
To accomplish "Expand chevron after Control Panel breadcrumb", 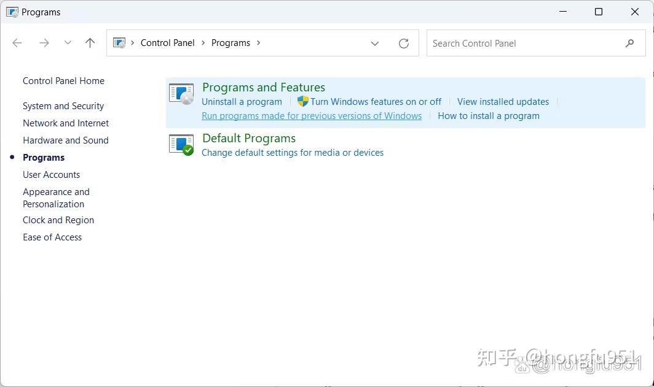I will (203, 43).
